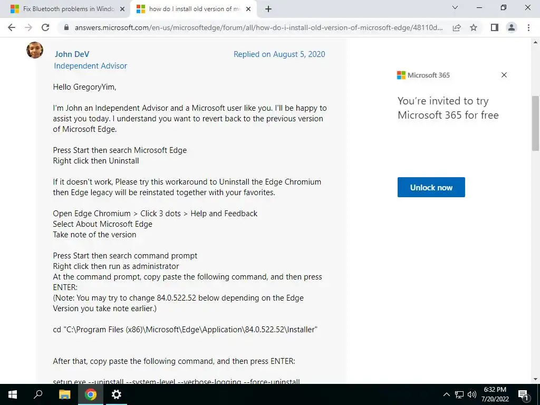Viewport: 540px width, 405px height.
Task: Expand the tab search dropdown
Action: click(x=455, y=7)
